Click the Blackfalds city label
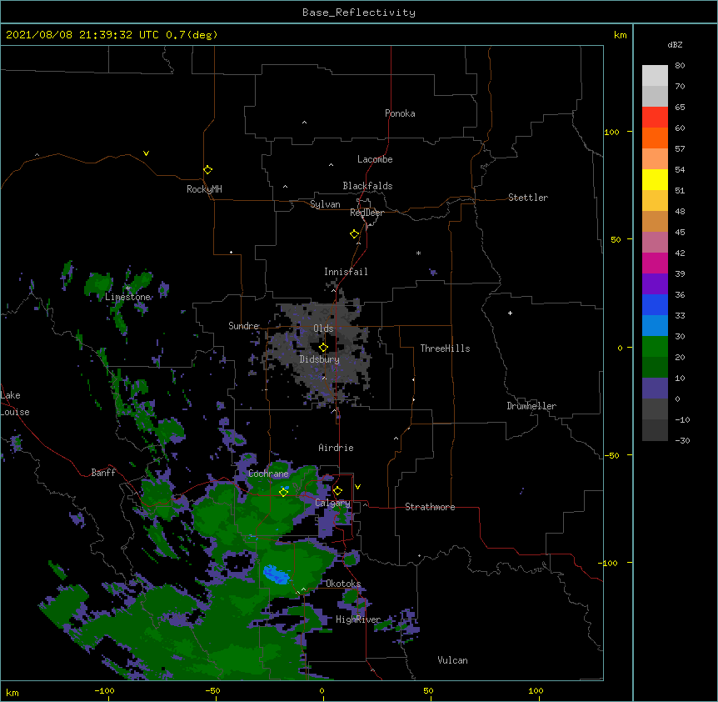This screenshot has height=702, width=718. click(x=367, y=186)
